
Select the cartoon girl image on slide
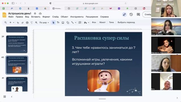click(x=104, y=81)
